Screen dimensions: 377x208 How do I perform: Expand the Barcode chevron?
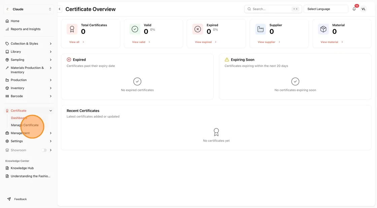tap(51, 96)
